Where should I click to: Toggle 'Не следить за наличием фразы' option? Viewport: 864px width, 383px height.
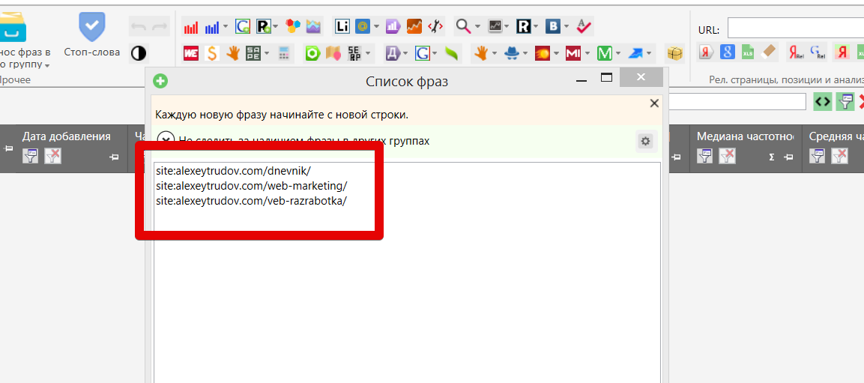[166, 140]
